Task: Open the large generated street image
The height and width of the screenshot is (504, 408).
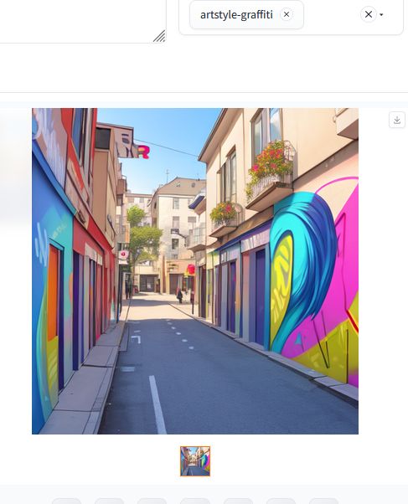Action: 195,271
